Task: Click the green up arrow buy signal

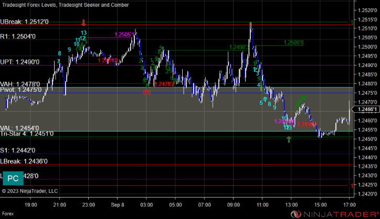Action: (x=289, y=139)
